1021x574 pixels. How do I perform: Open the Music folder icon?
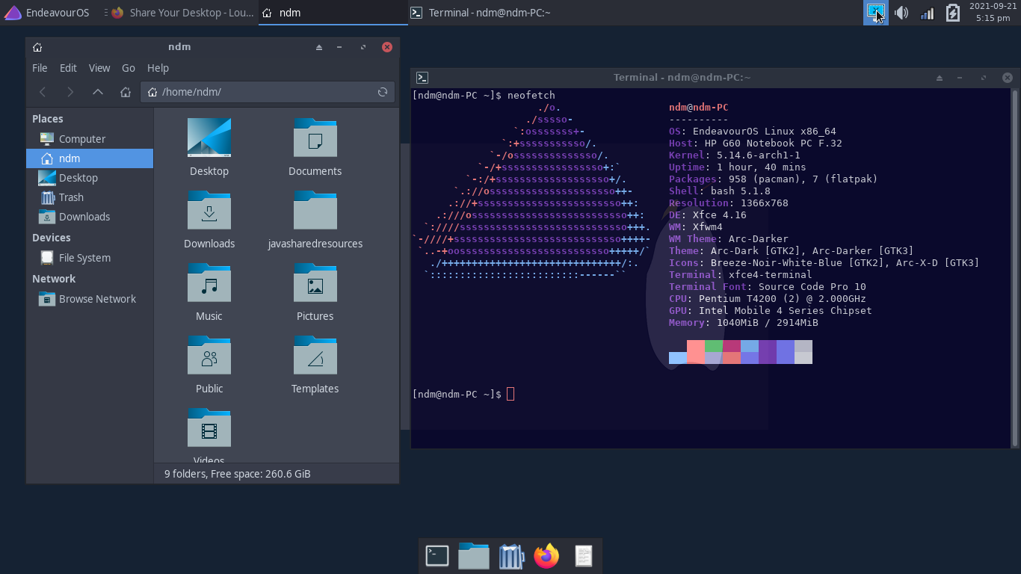click(x=209, y=283)
